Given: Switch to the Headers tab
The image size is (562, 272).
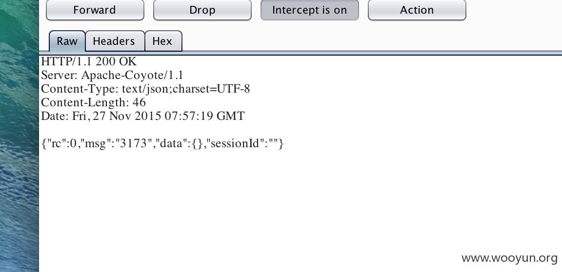Looking at the screenshot, I should 114,41.
